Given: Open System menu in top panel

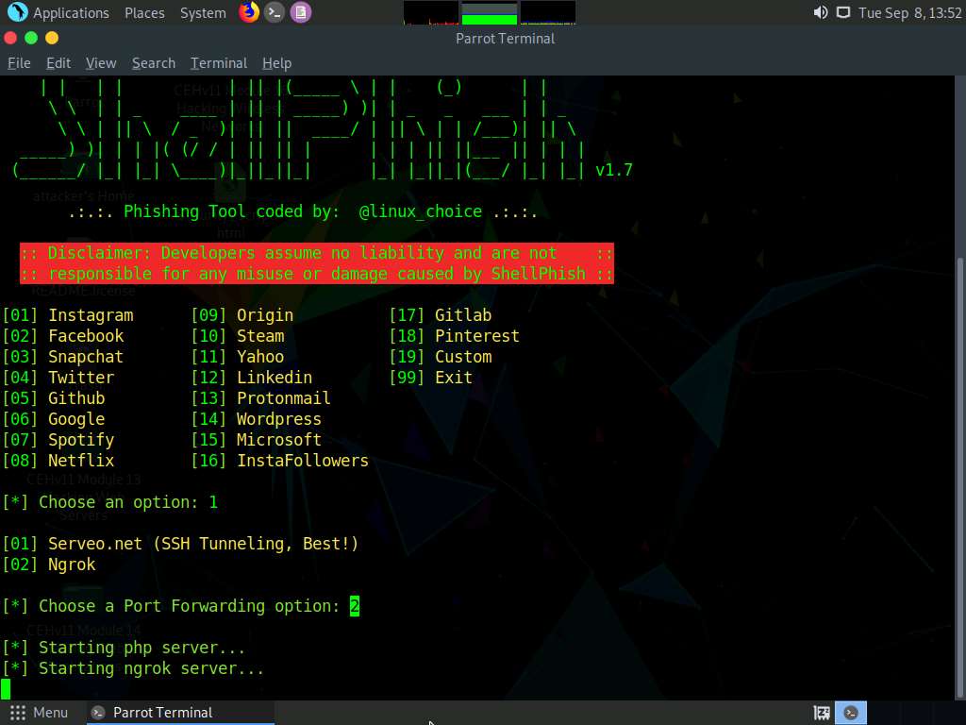Looking at the screenshot, I should click(x=203, y=13).
